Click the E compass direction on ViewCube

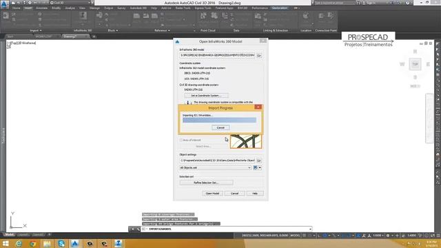428,64
